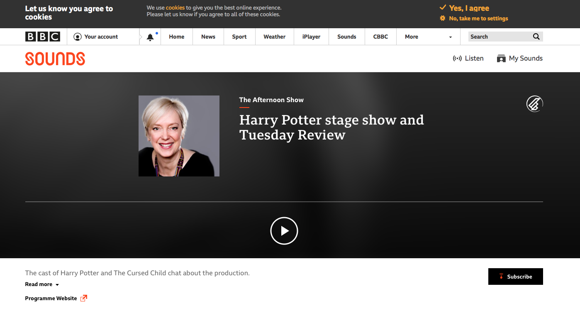This screenshot has width=580, height=323.
Task: Open Sport in BBC navigation
Action: point(239,37)
